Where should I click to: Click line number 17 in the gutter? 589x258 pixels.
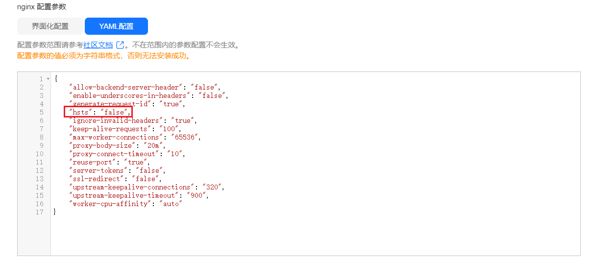click(x=41, y=212)
